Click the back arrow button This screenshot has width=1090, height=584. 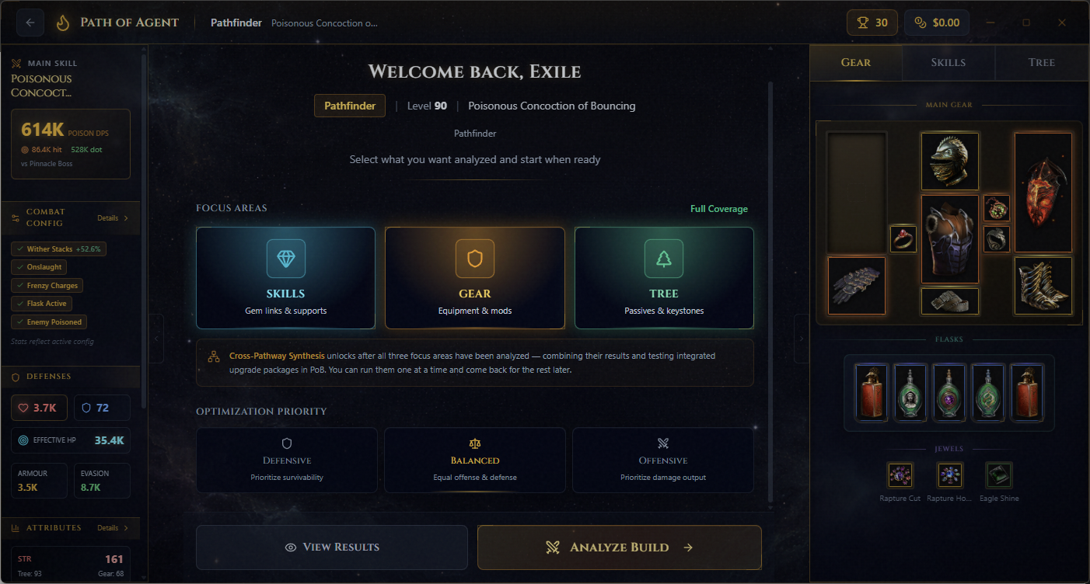click(x=30, y=23)
